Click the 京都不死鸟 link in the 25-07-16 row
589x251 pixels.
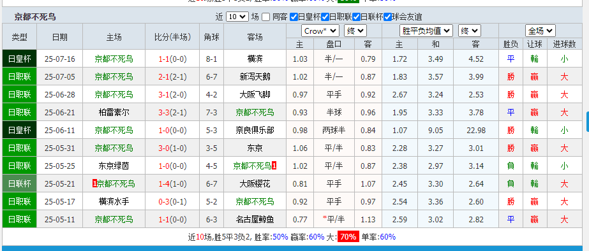click(114, 59)
